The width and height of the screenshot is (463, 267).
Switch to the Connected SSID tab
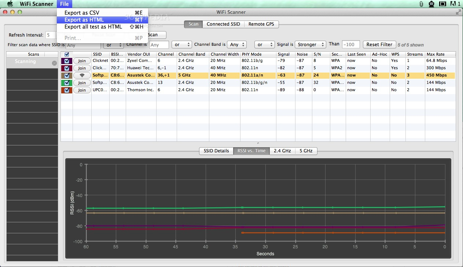[x=223, y=24]
